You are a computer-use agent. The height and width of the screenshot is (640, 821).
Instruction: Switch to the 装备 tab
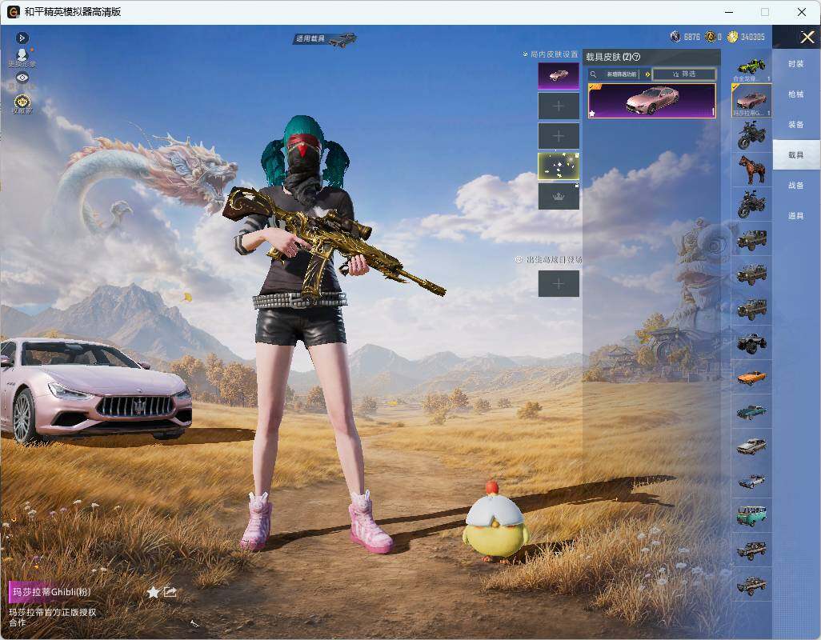click(796, 125)
